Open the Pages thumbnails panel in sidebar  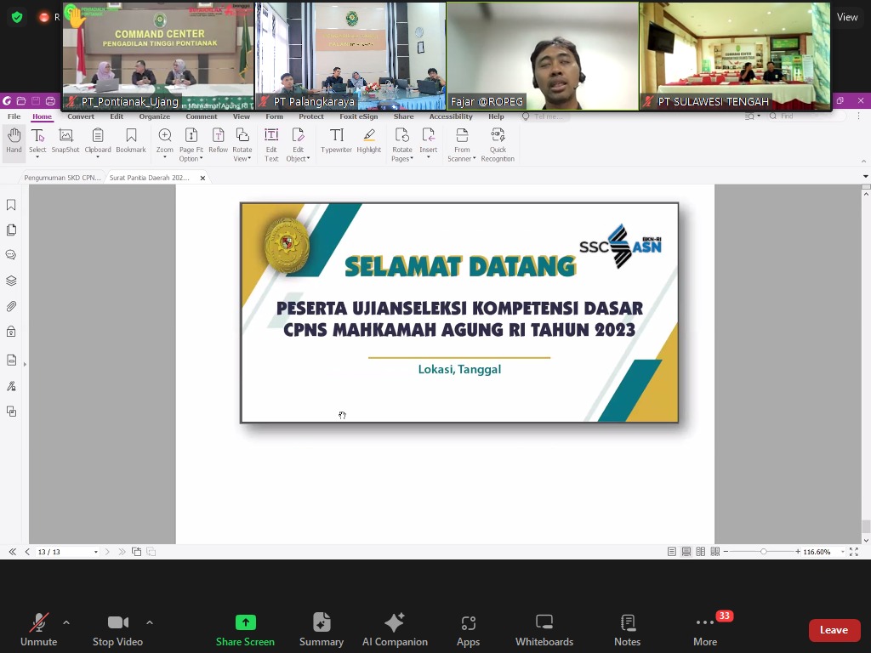click(x=11, y=230)
